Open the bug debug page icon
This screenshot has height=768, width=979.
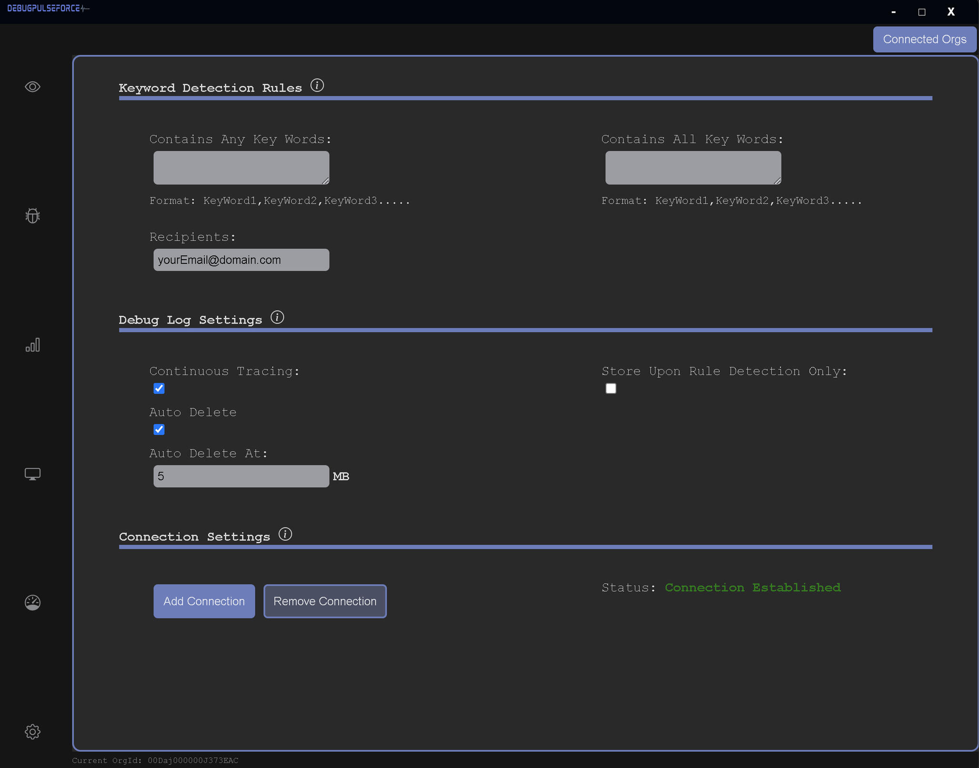32,216
